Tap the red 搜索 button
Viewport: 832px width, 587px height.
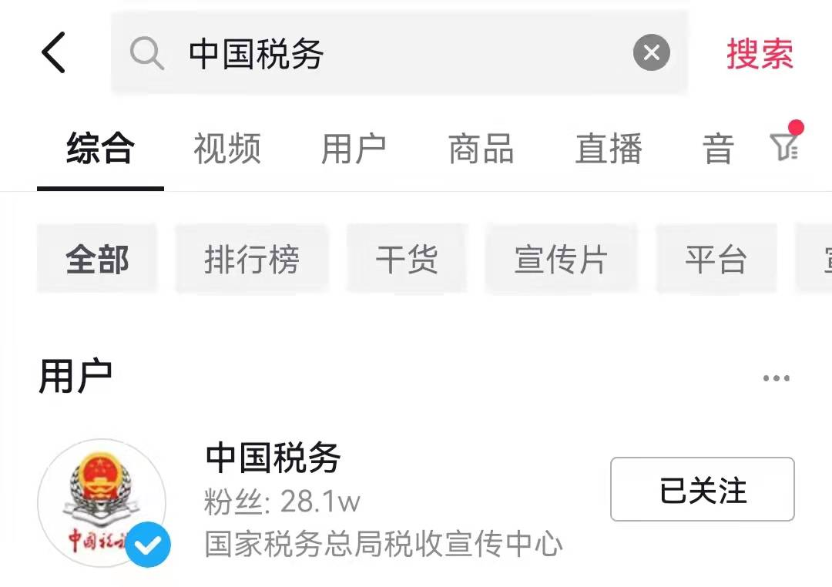pos(760,54)
